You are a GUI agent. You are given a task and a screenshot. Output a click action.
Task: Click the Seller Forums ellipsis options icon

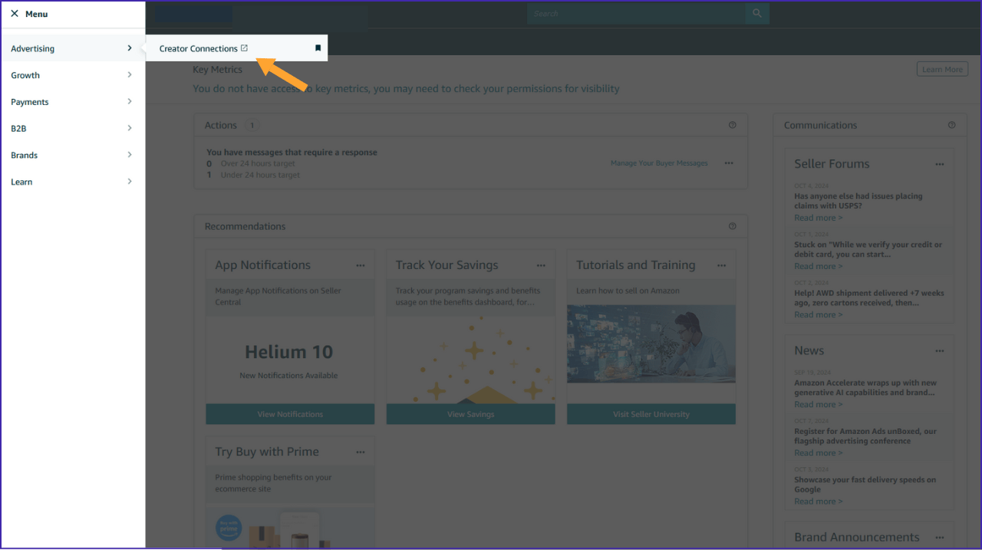pyautogui.click(x=939, y=163)
